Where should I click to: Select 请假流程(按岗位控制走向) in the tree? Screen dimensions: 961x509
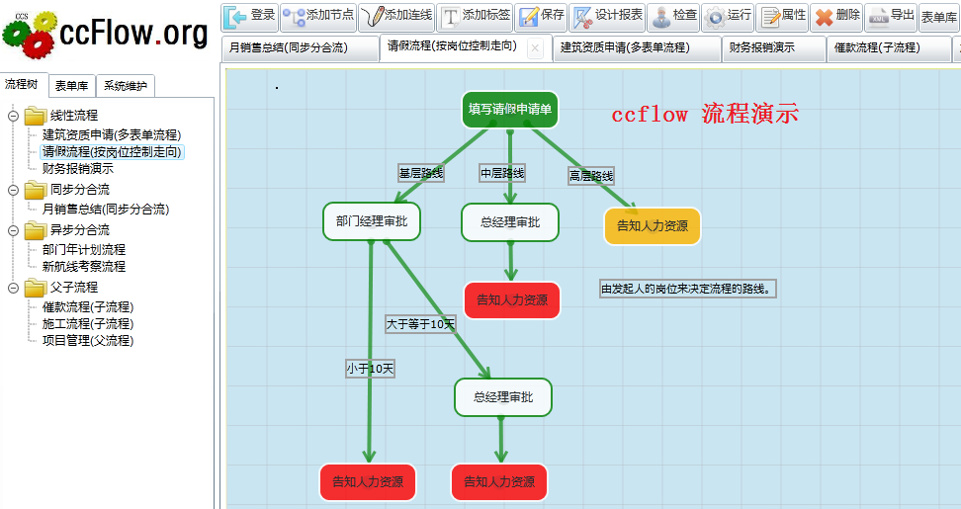pos(113,152)
